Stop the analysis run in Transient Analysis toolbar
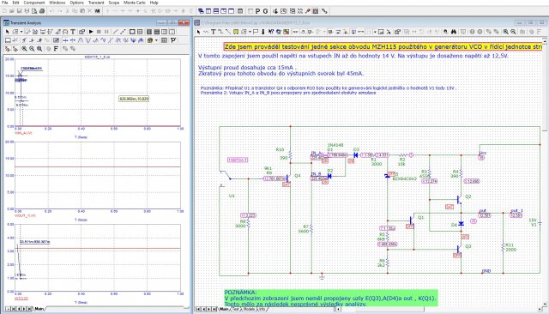 tap(99, 32)
